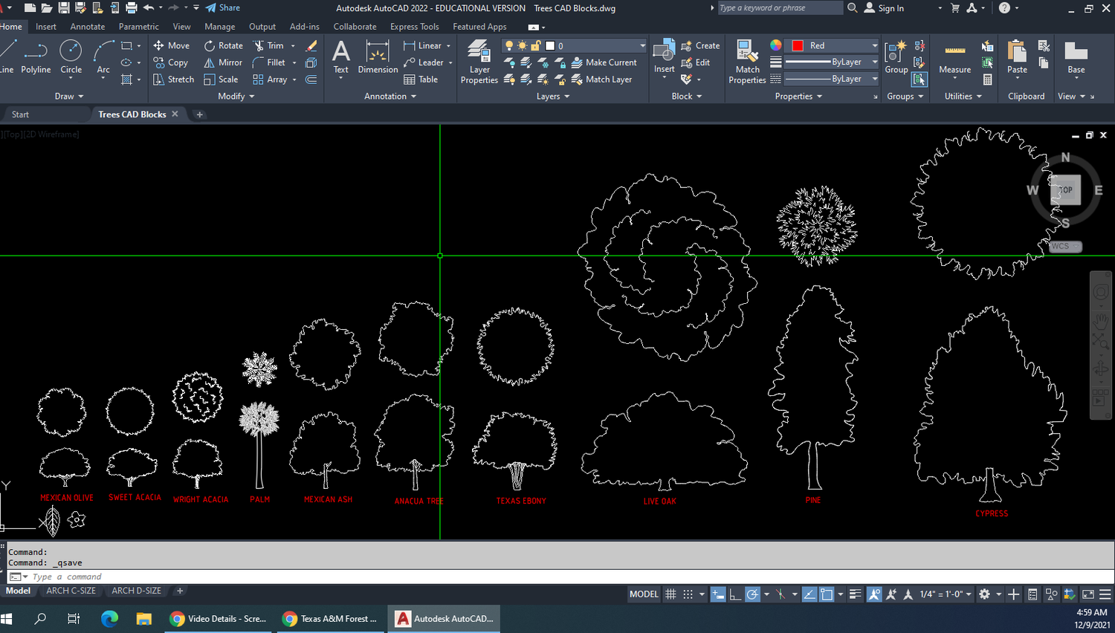Click the Create block button
Screen dimensions: 1115x633
[x=699, y=45]
